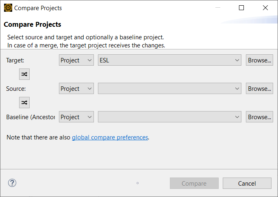Browse for the Target project
278x197 pixels.
click(x=259, y=60)
